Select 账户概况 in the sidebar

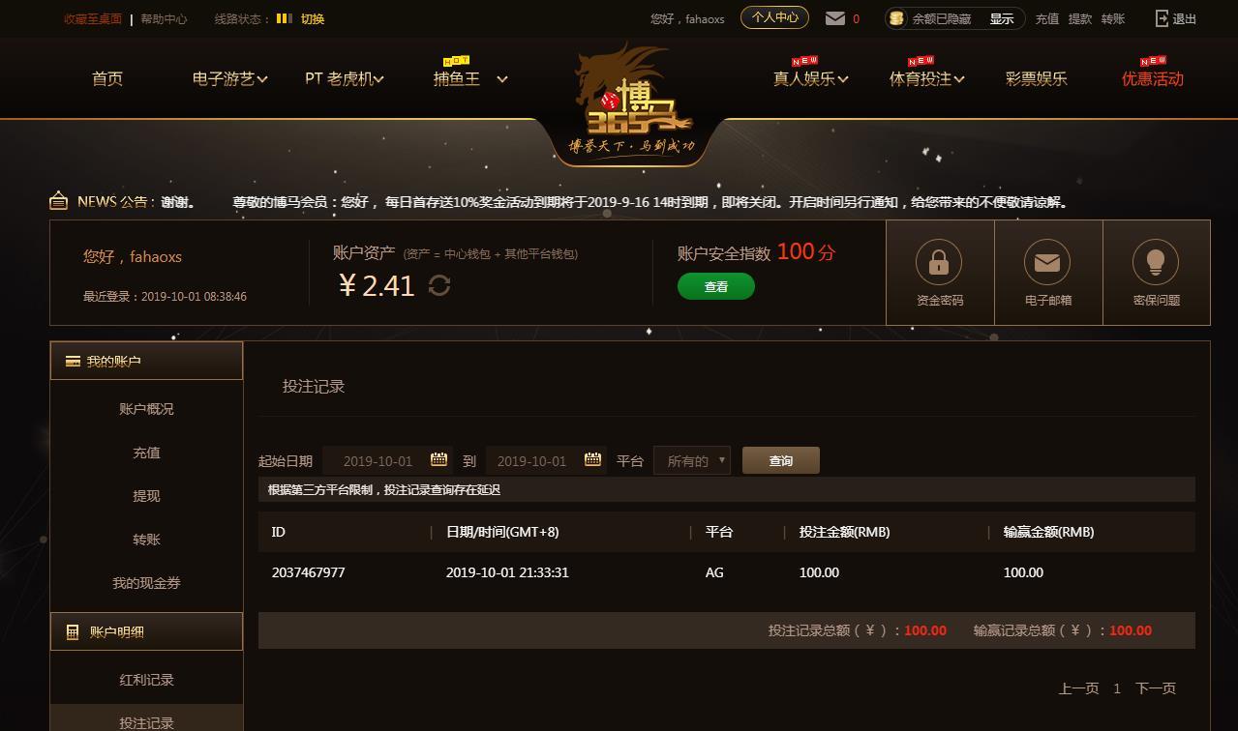[146, 409]
